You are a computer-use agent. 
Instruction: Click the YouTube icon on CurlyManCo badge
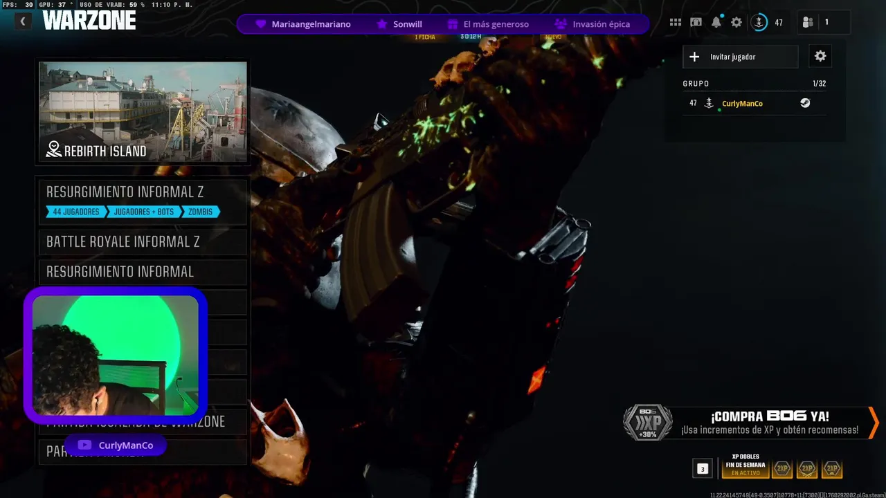point(84,445)
